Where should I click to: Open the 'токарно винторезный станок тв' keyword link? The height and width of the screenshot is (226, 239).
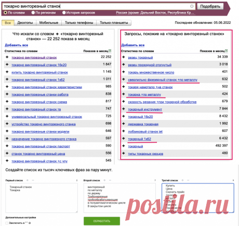pyautogui.click(x=36, y=110)
